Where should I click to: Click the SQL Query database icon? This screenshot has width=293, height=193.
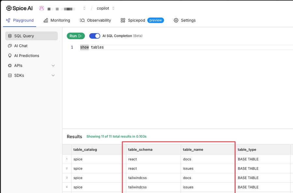10,36
